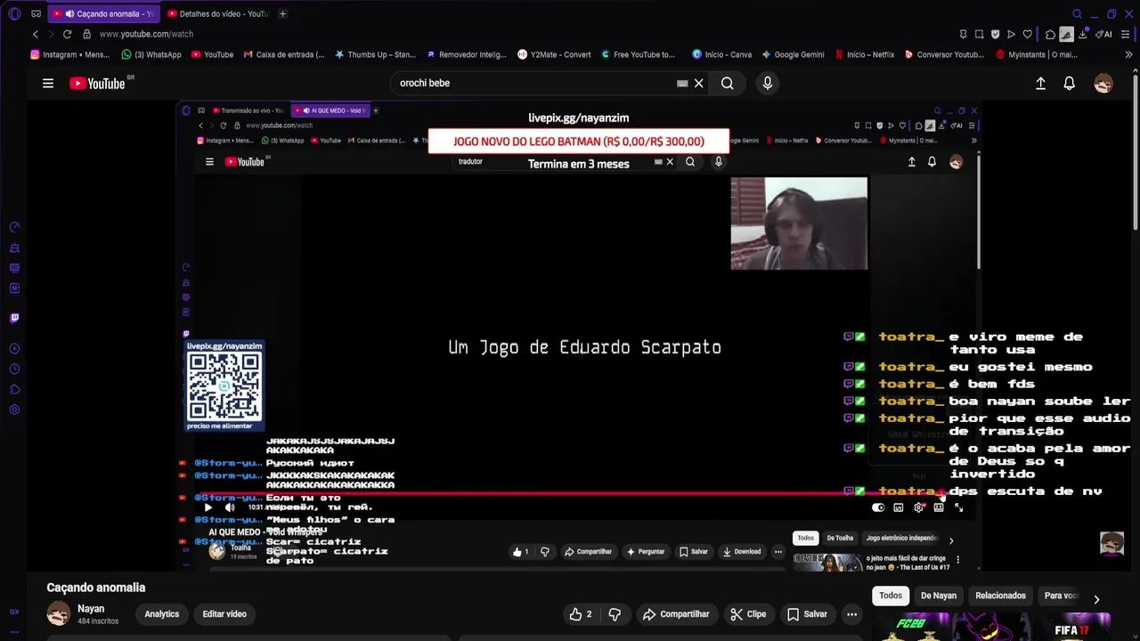
Task: Open the settings gear in the sidebar
Action: [14, 410]
